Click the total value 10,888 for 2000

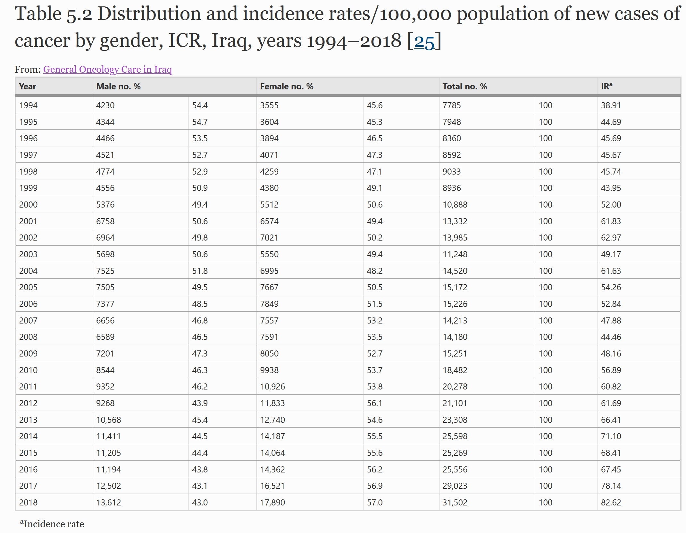tap(455, 205)
